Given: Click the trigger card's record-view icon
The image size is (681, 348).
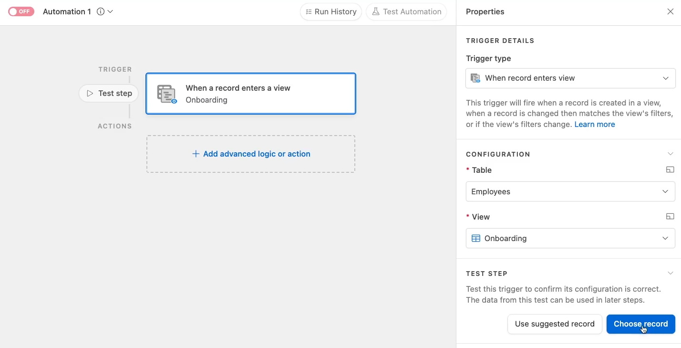Looking at the screenshot, I should pyautogui.click(x=167, y=94).
